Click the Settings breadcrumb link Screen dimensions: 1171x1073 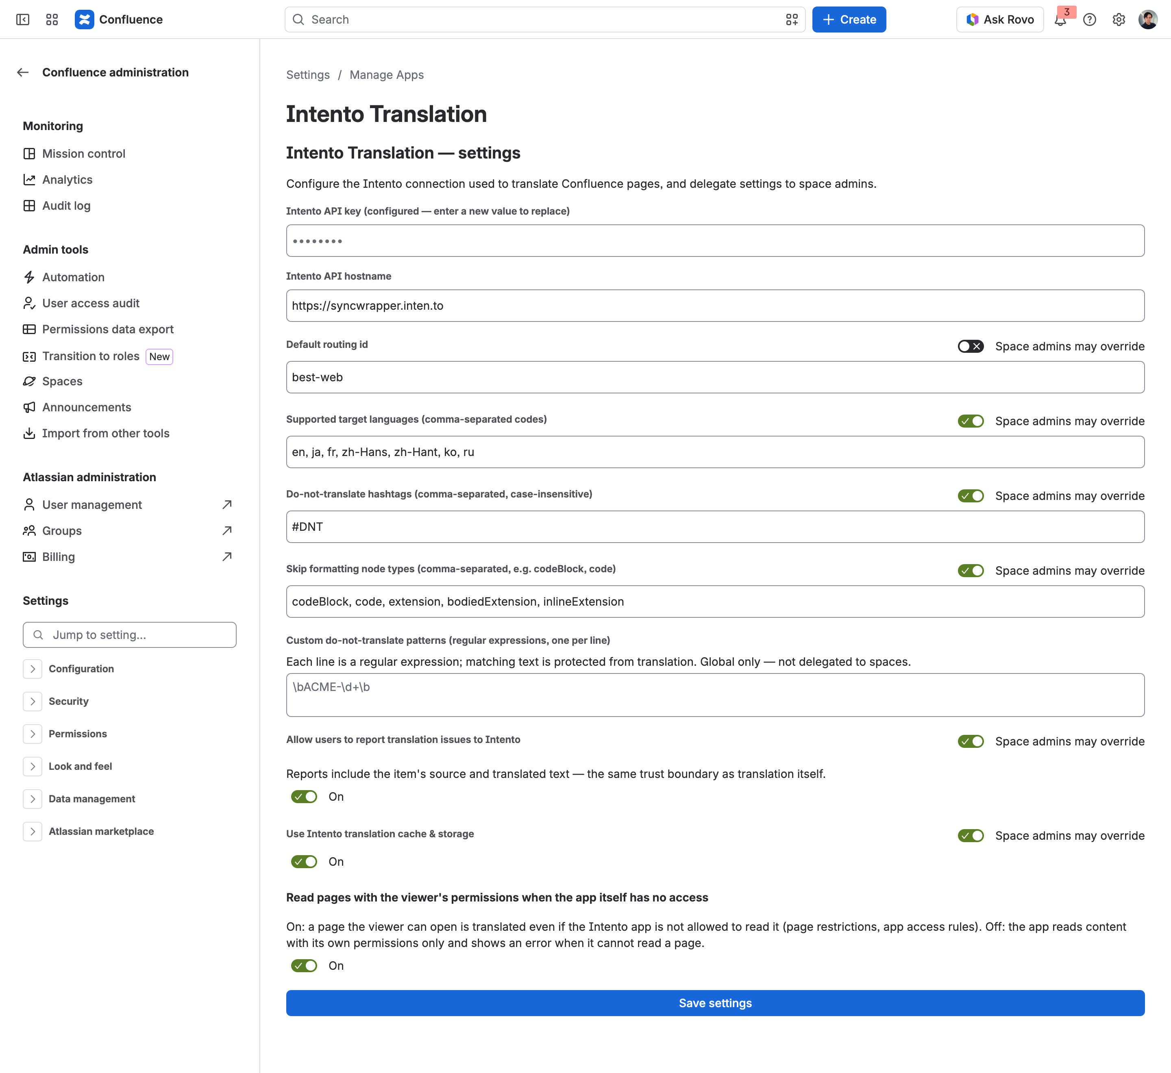click(x=308, y=75)
